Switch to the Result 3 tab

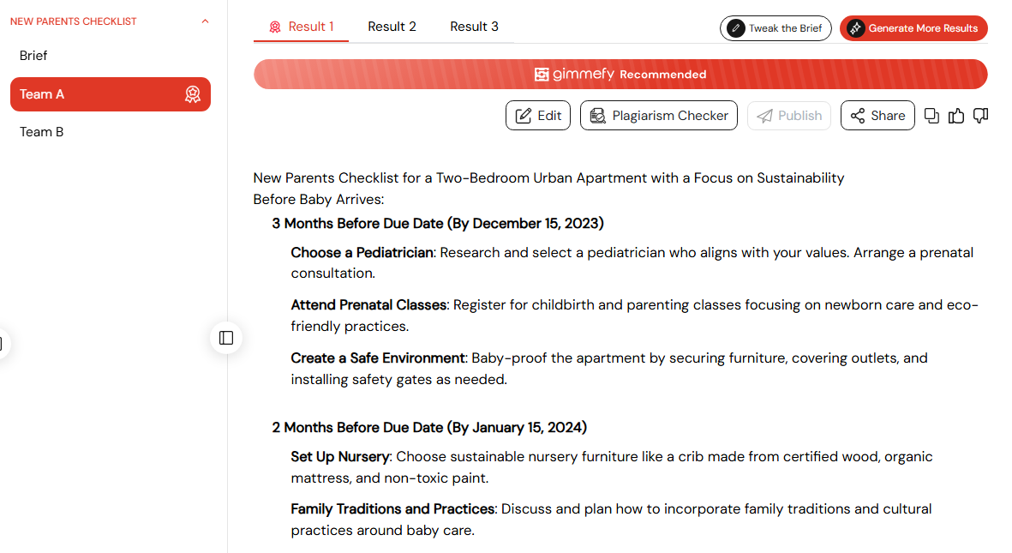pos(475,27)
